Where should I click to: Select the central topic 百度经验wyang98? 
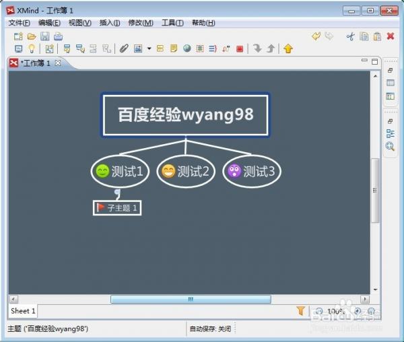pyautogui.click(x=185, y=115)
